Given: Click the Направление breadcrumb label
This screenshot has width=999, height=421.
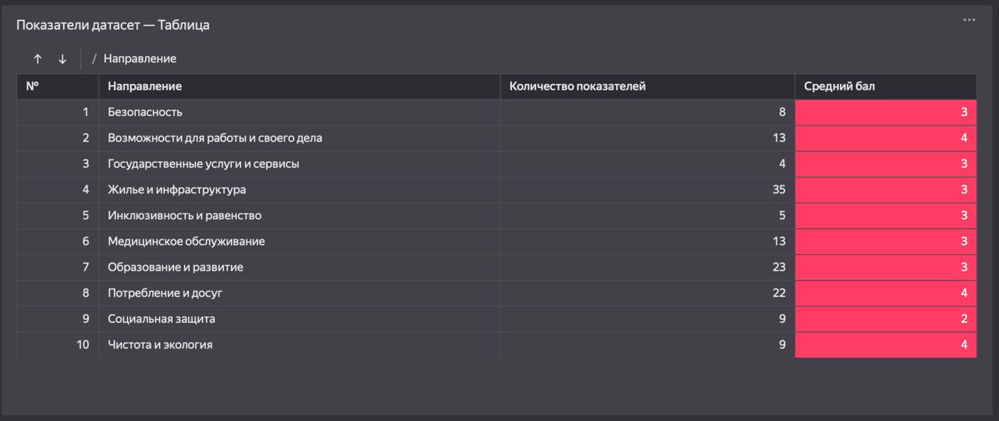Looking at the screenshot, I should pyautogui.click(x=140, y=58).
